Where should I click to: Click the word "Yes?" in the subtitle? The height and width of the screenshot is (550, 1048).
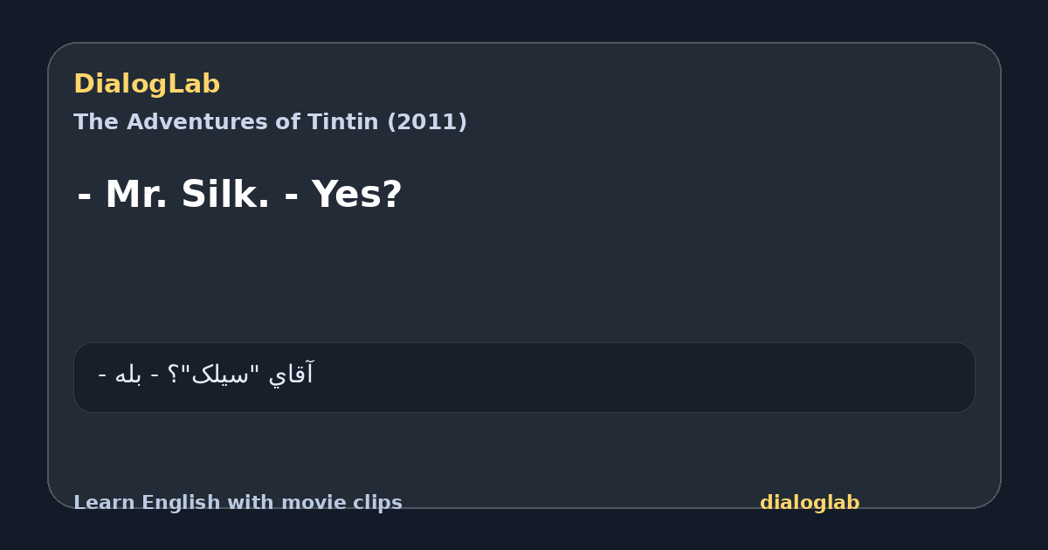point(357,195)
